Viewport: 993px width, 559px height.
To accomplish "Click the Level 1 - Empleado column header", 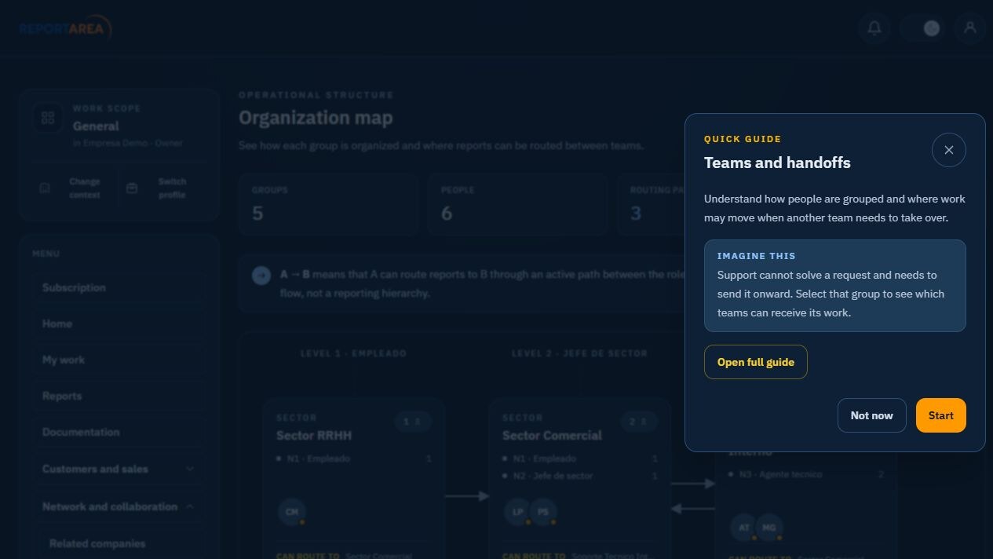I will 353,353.
